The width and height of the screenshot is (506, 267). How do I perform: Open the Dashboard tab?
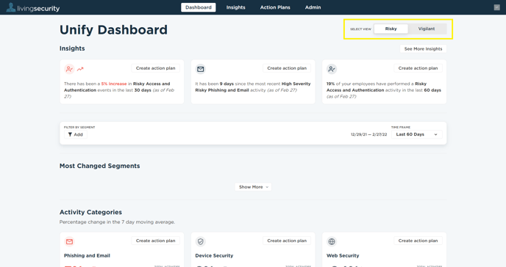(x=199, y=7)
